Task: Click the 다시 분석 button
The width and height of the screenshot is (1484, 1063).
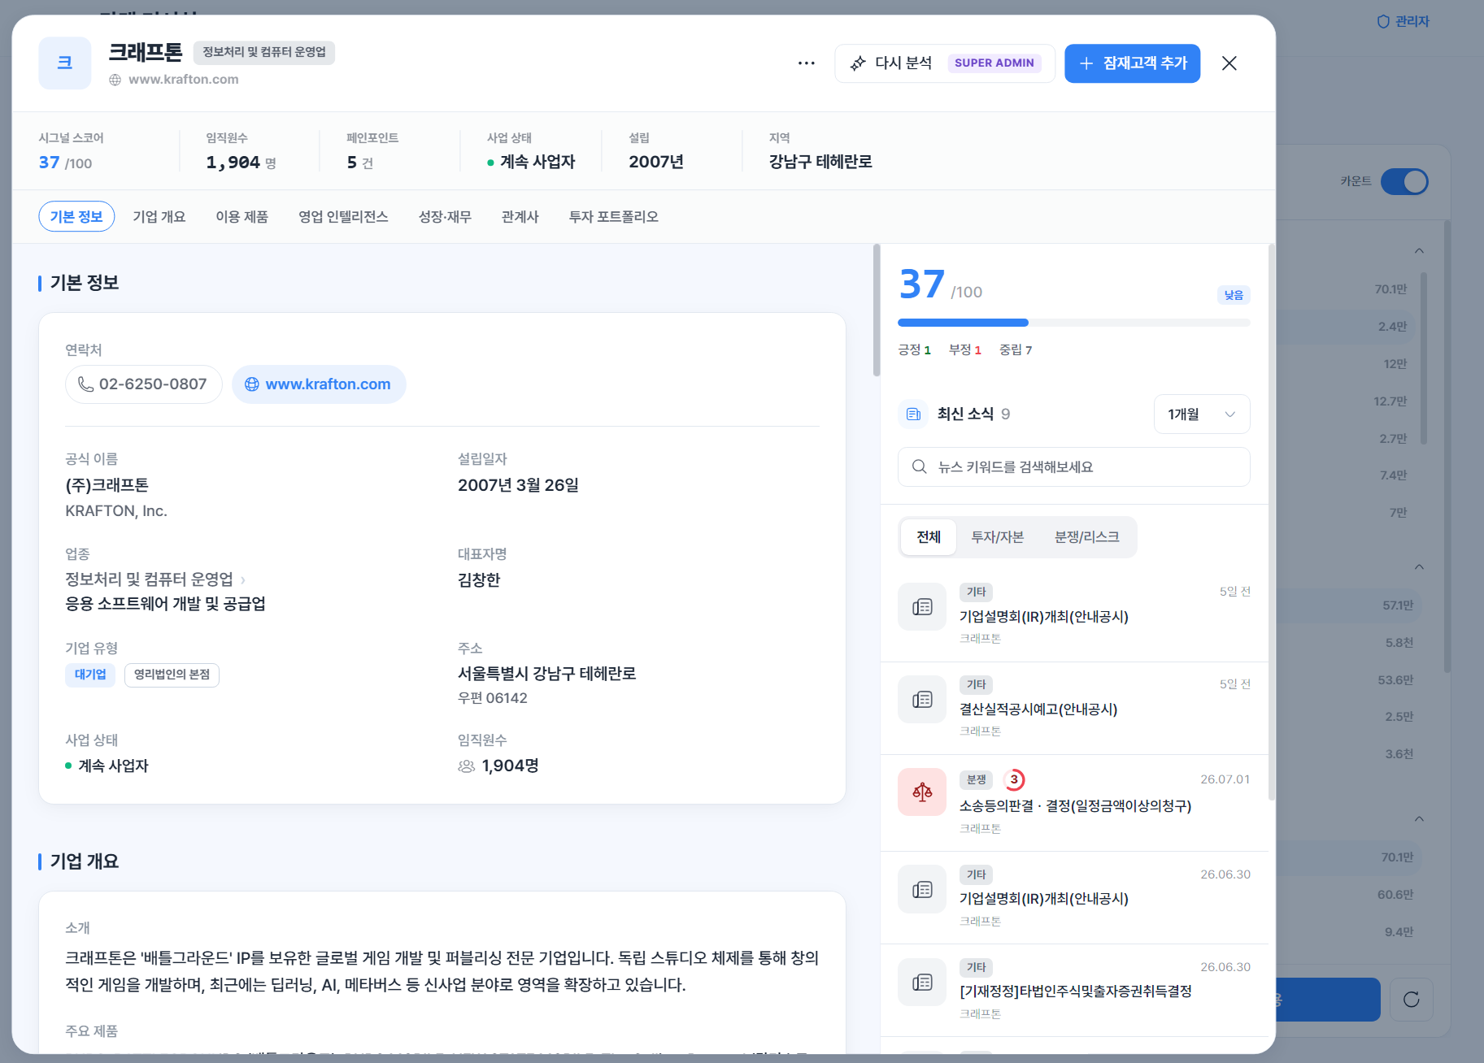Action: coord(945,63)
